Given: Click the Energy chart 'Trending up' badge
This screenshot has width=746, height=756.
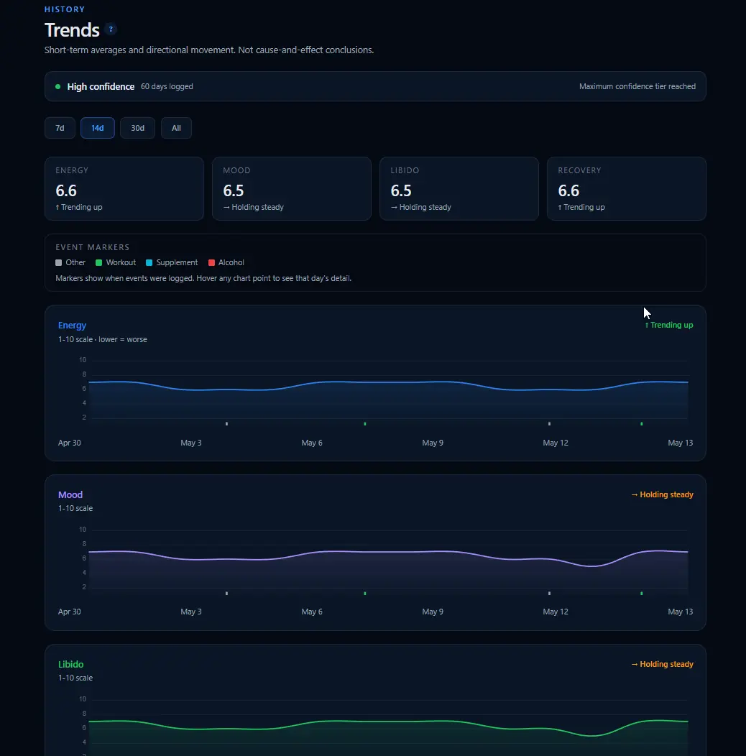Looking at the screenshot, I should click(669, 325).
